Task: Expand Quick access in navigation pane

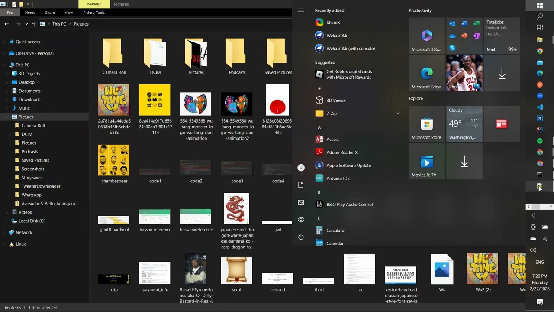Action: point(4,42)
